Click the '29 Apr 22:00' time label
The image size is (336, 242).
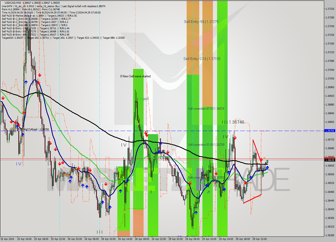click(259, 239)
